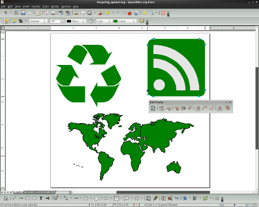This screenshot has width=259, height=207.
Task: Select the arrow Select tool
Action: tap(6, 198)
